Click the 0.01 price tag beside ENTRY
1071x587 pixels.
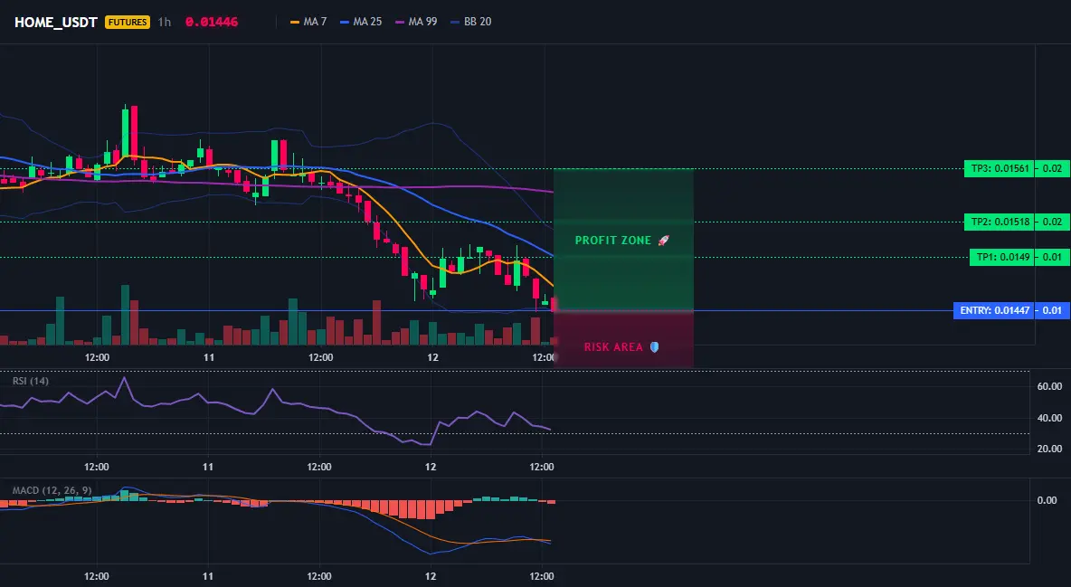click(1052, 311)
